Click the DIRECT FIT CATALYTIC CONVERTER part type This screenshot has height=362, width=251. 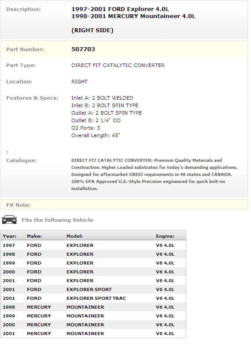coord(118,65)
